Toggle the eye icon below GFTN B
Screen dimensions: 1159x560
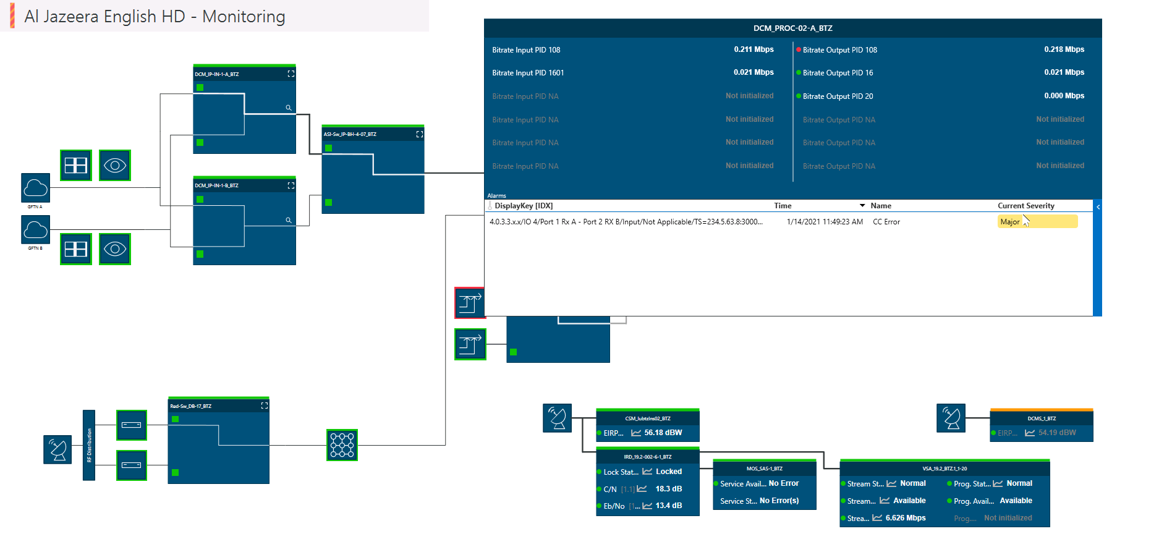[x=115, y=249]
